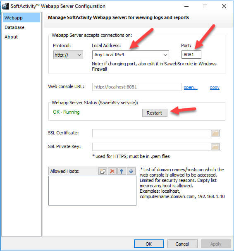
Task: Click the SoftActivity app icon in title bar
Action: pyautogui.click(x=5, y=6)
